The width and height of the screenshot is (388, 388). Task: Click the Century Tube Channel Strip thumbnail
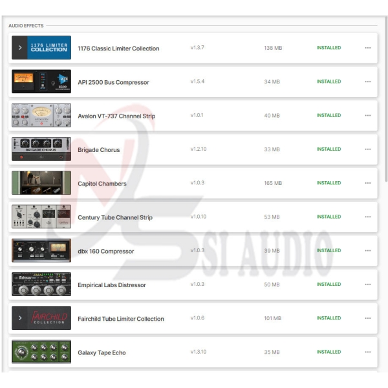(x=41, y=217)
